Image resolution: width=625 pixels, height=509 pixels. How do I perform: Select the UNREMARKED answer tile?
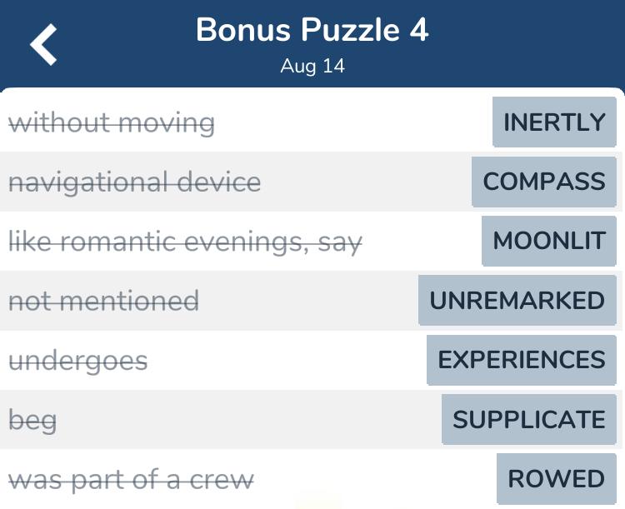click(x=517, y=301)
